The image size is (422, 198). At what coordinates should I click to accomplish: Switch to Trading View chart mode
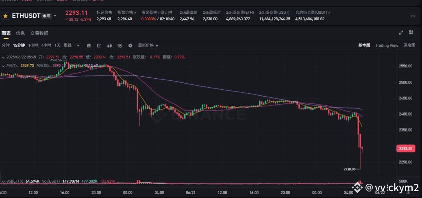pos(387,45)
